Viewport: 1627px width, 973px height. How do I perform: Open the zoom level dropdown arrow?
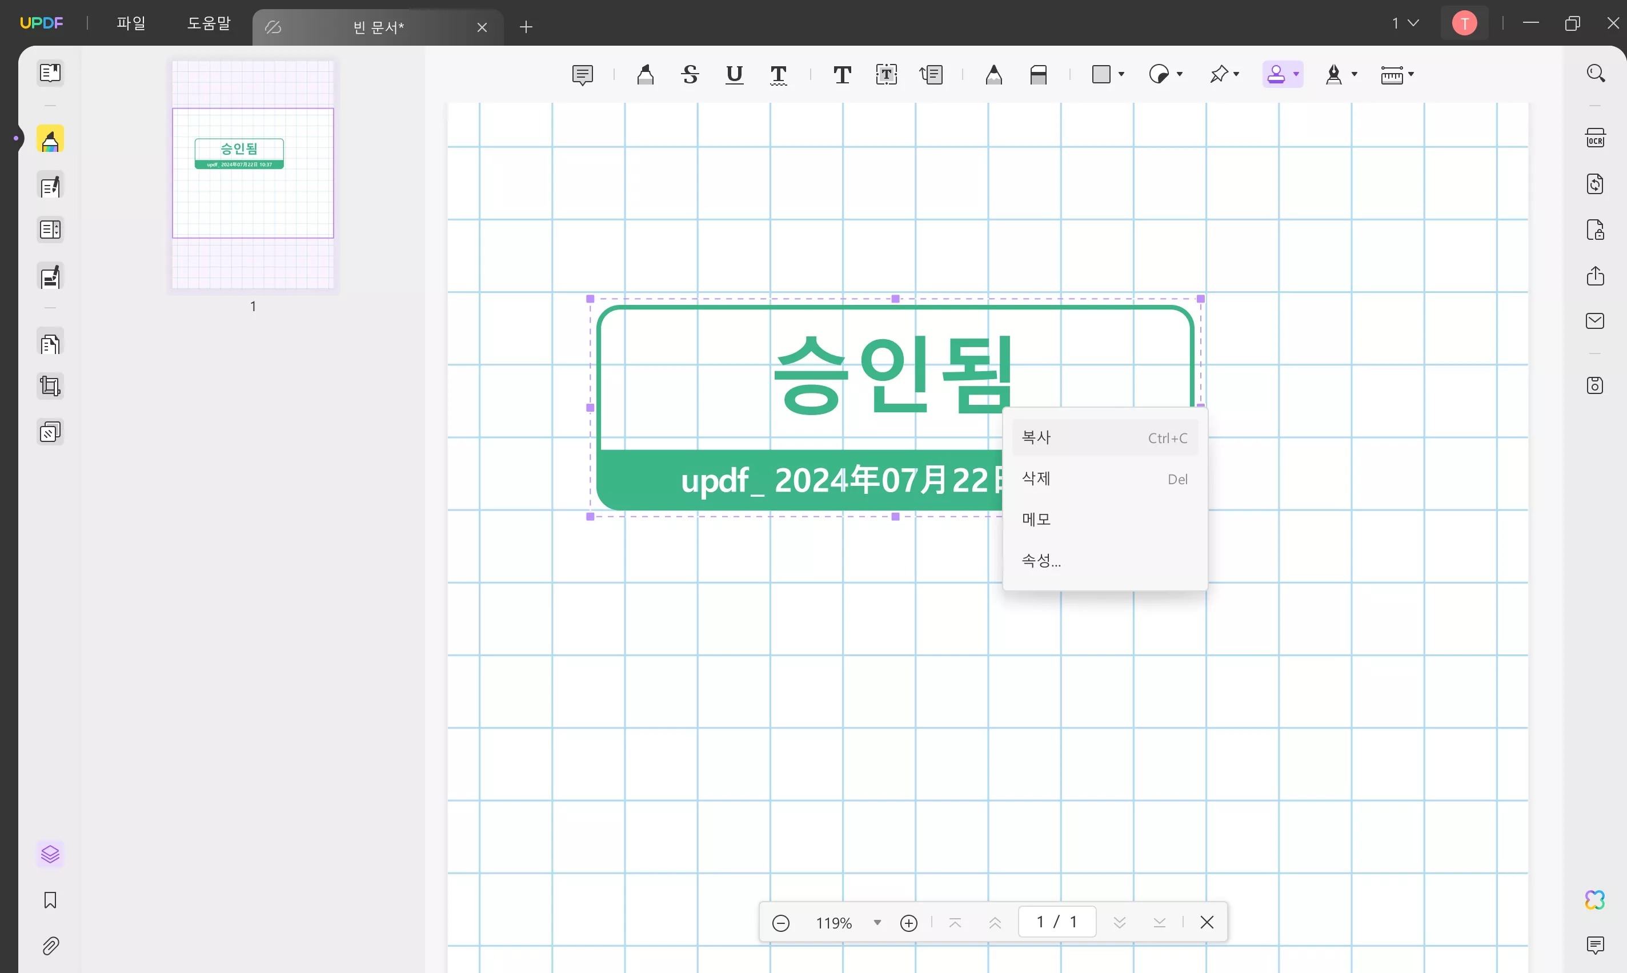coord(877,923)
